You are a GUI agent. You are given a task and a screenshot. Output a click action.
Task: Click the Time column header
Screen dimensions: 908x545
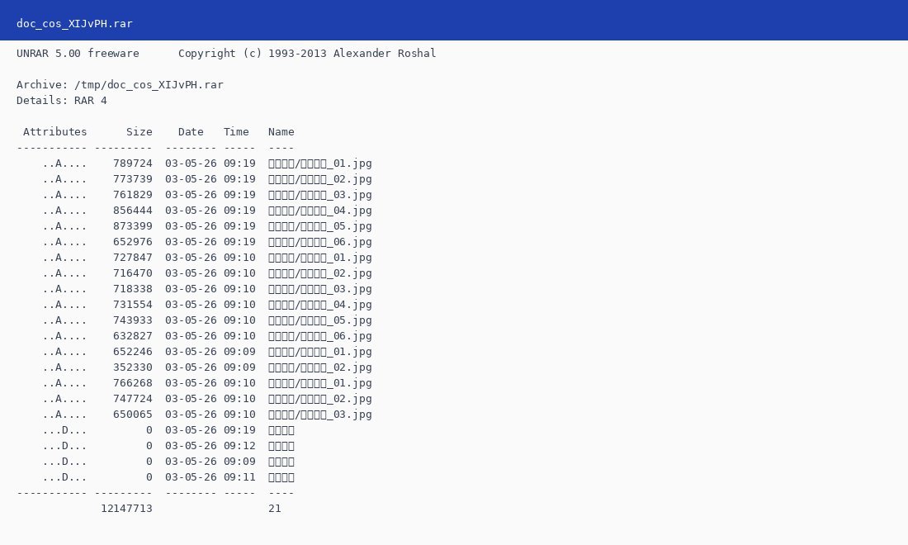[236, 131]
